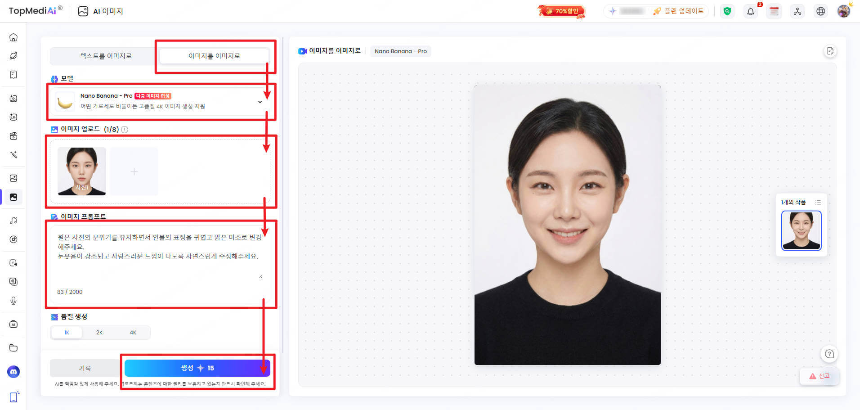
Task: Click your profile avatar picture
Action: [844, 11]
